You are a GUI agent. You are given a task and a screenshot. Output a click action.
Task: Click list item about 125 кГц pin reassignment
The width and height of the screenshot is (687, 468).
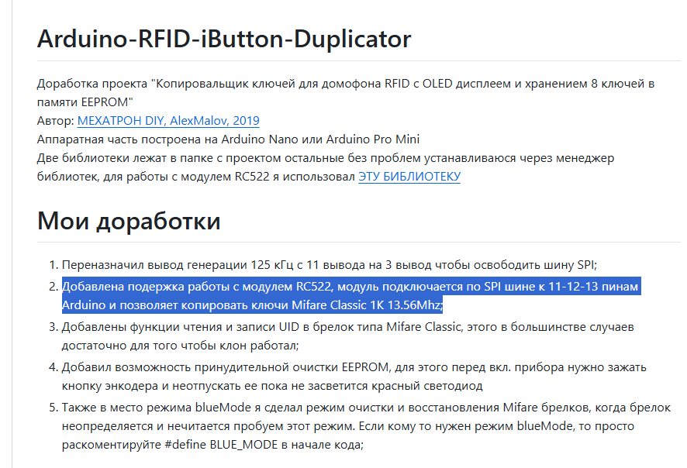click(329, 265)
